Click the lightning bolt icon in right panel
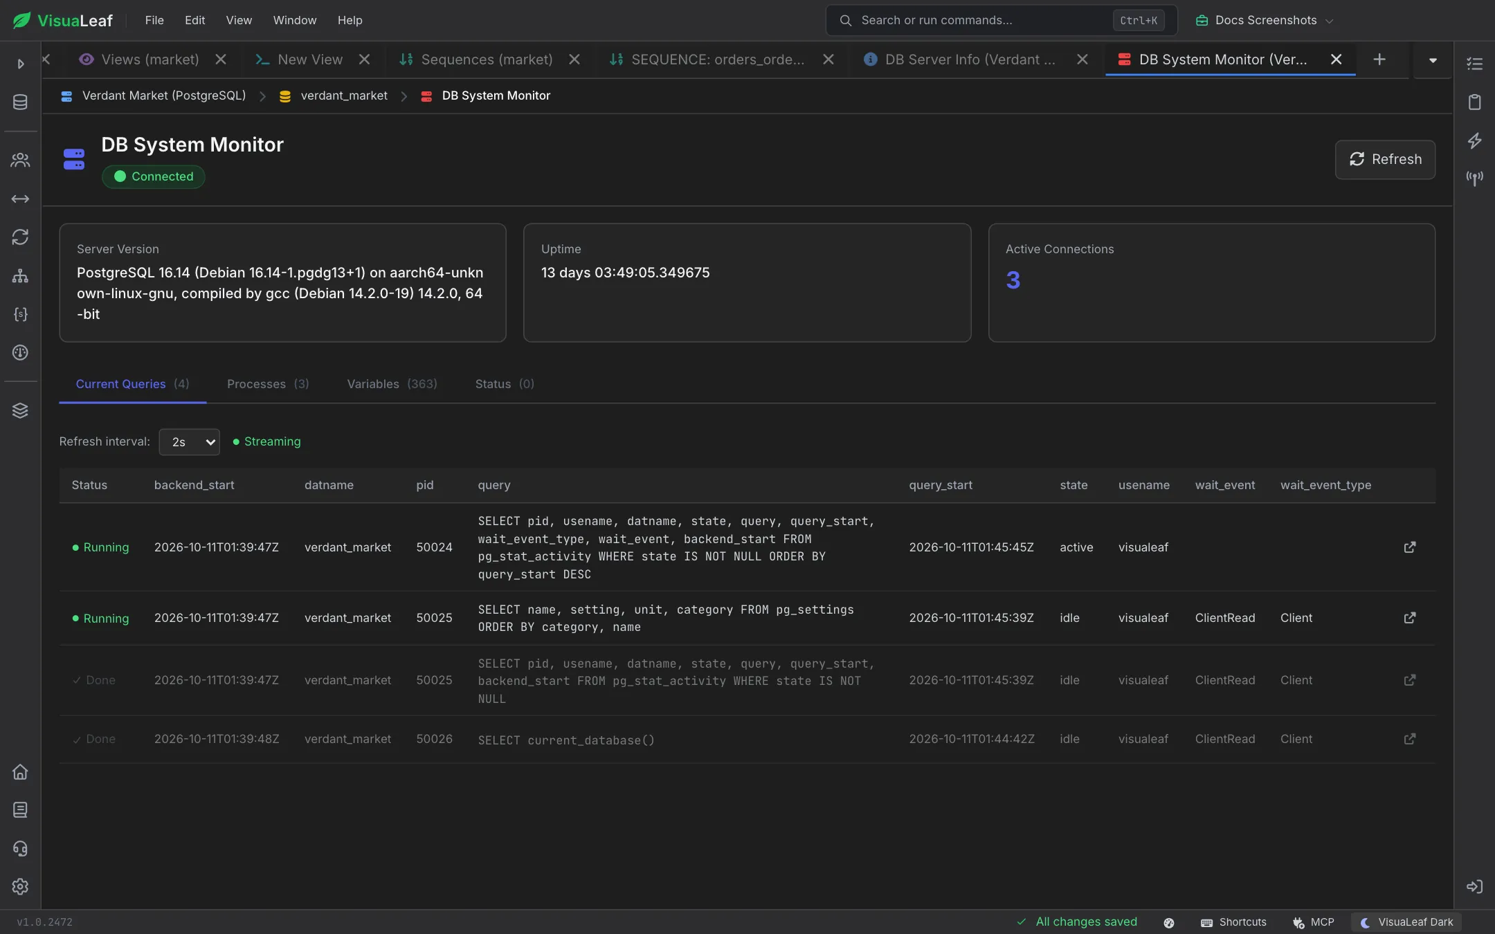This screenshot has height=934, width=1495. (1474, 140)
